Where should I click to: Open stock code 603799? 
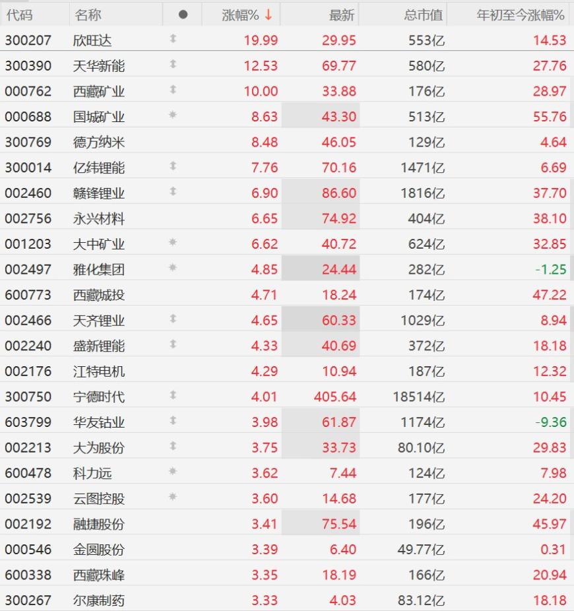coord(28,422)
